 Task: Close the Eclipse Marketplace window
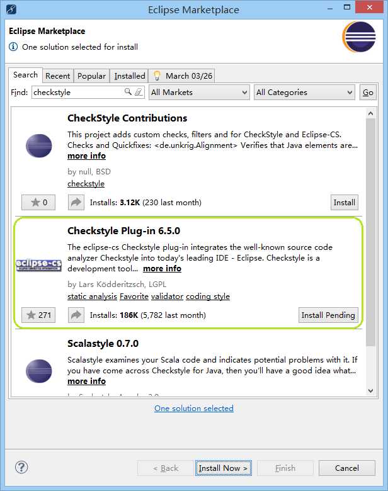click(369, 7)
